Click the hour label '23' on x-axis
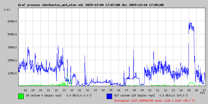 [64, 90]
